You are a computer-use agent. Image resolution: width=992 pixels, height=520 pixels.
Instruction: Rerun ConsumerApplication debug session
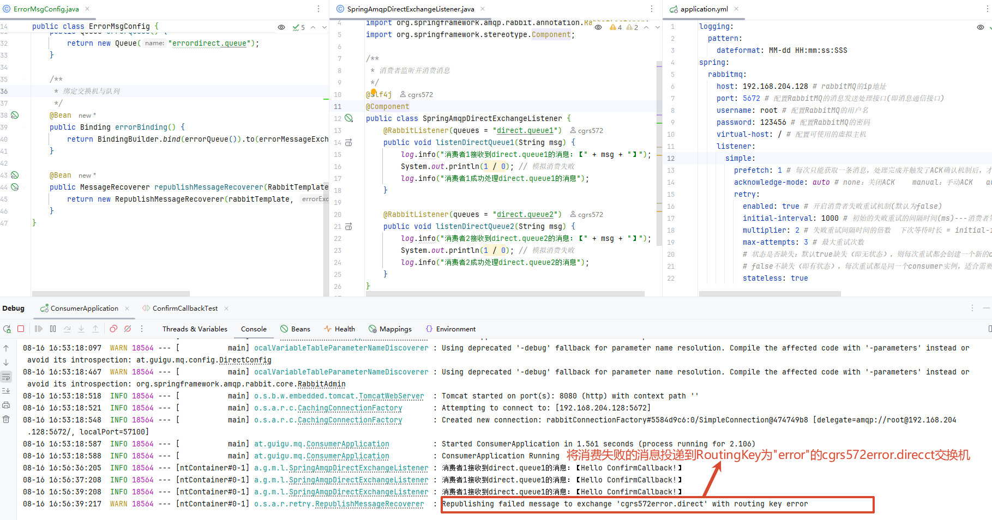(7, 329)
